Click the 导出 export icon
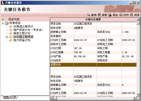 coord(110,15)
